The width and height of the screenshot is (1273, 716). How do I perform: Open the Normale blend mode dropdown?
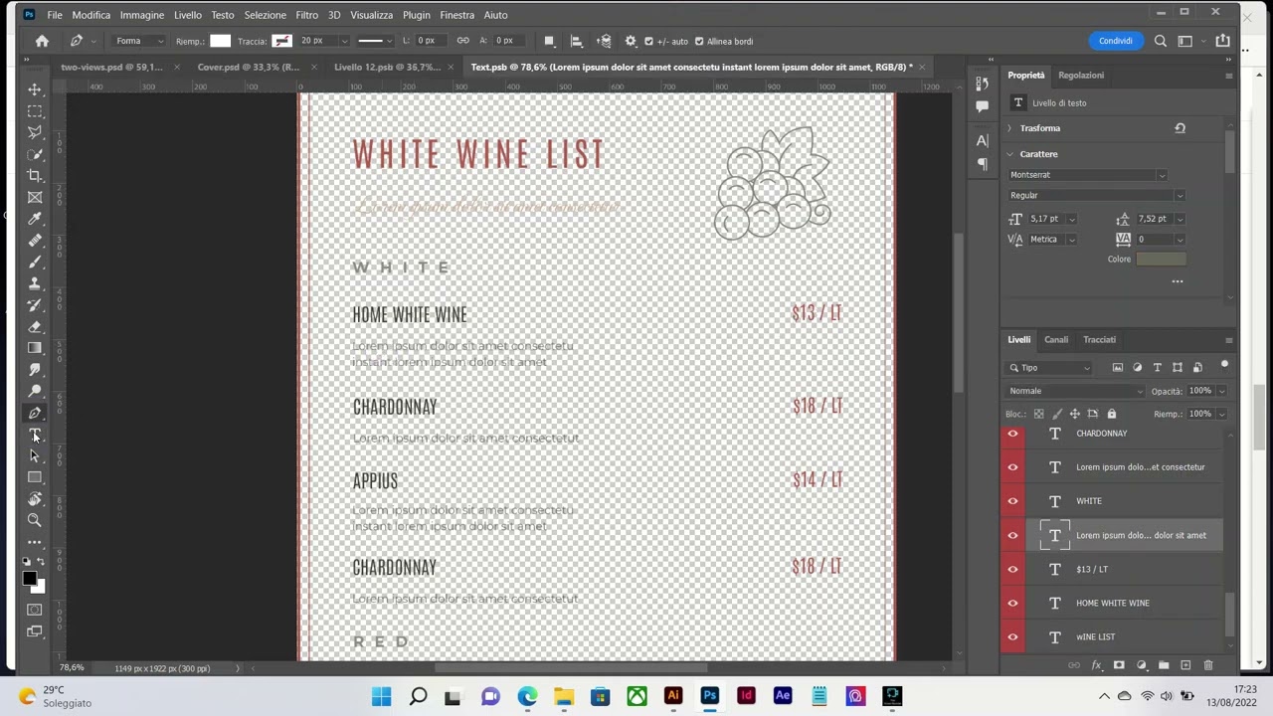pyautogui.click(x=1076, y=391)
